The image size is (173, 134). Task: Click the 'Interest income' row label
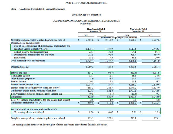(x=19, y=82)
